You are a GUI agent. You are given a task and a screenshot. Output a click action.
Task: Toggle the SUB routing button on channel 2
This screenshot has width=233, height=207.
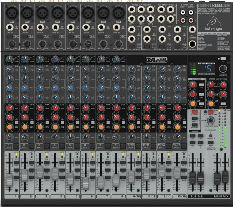click(x=32, y=170)
